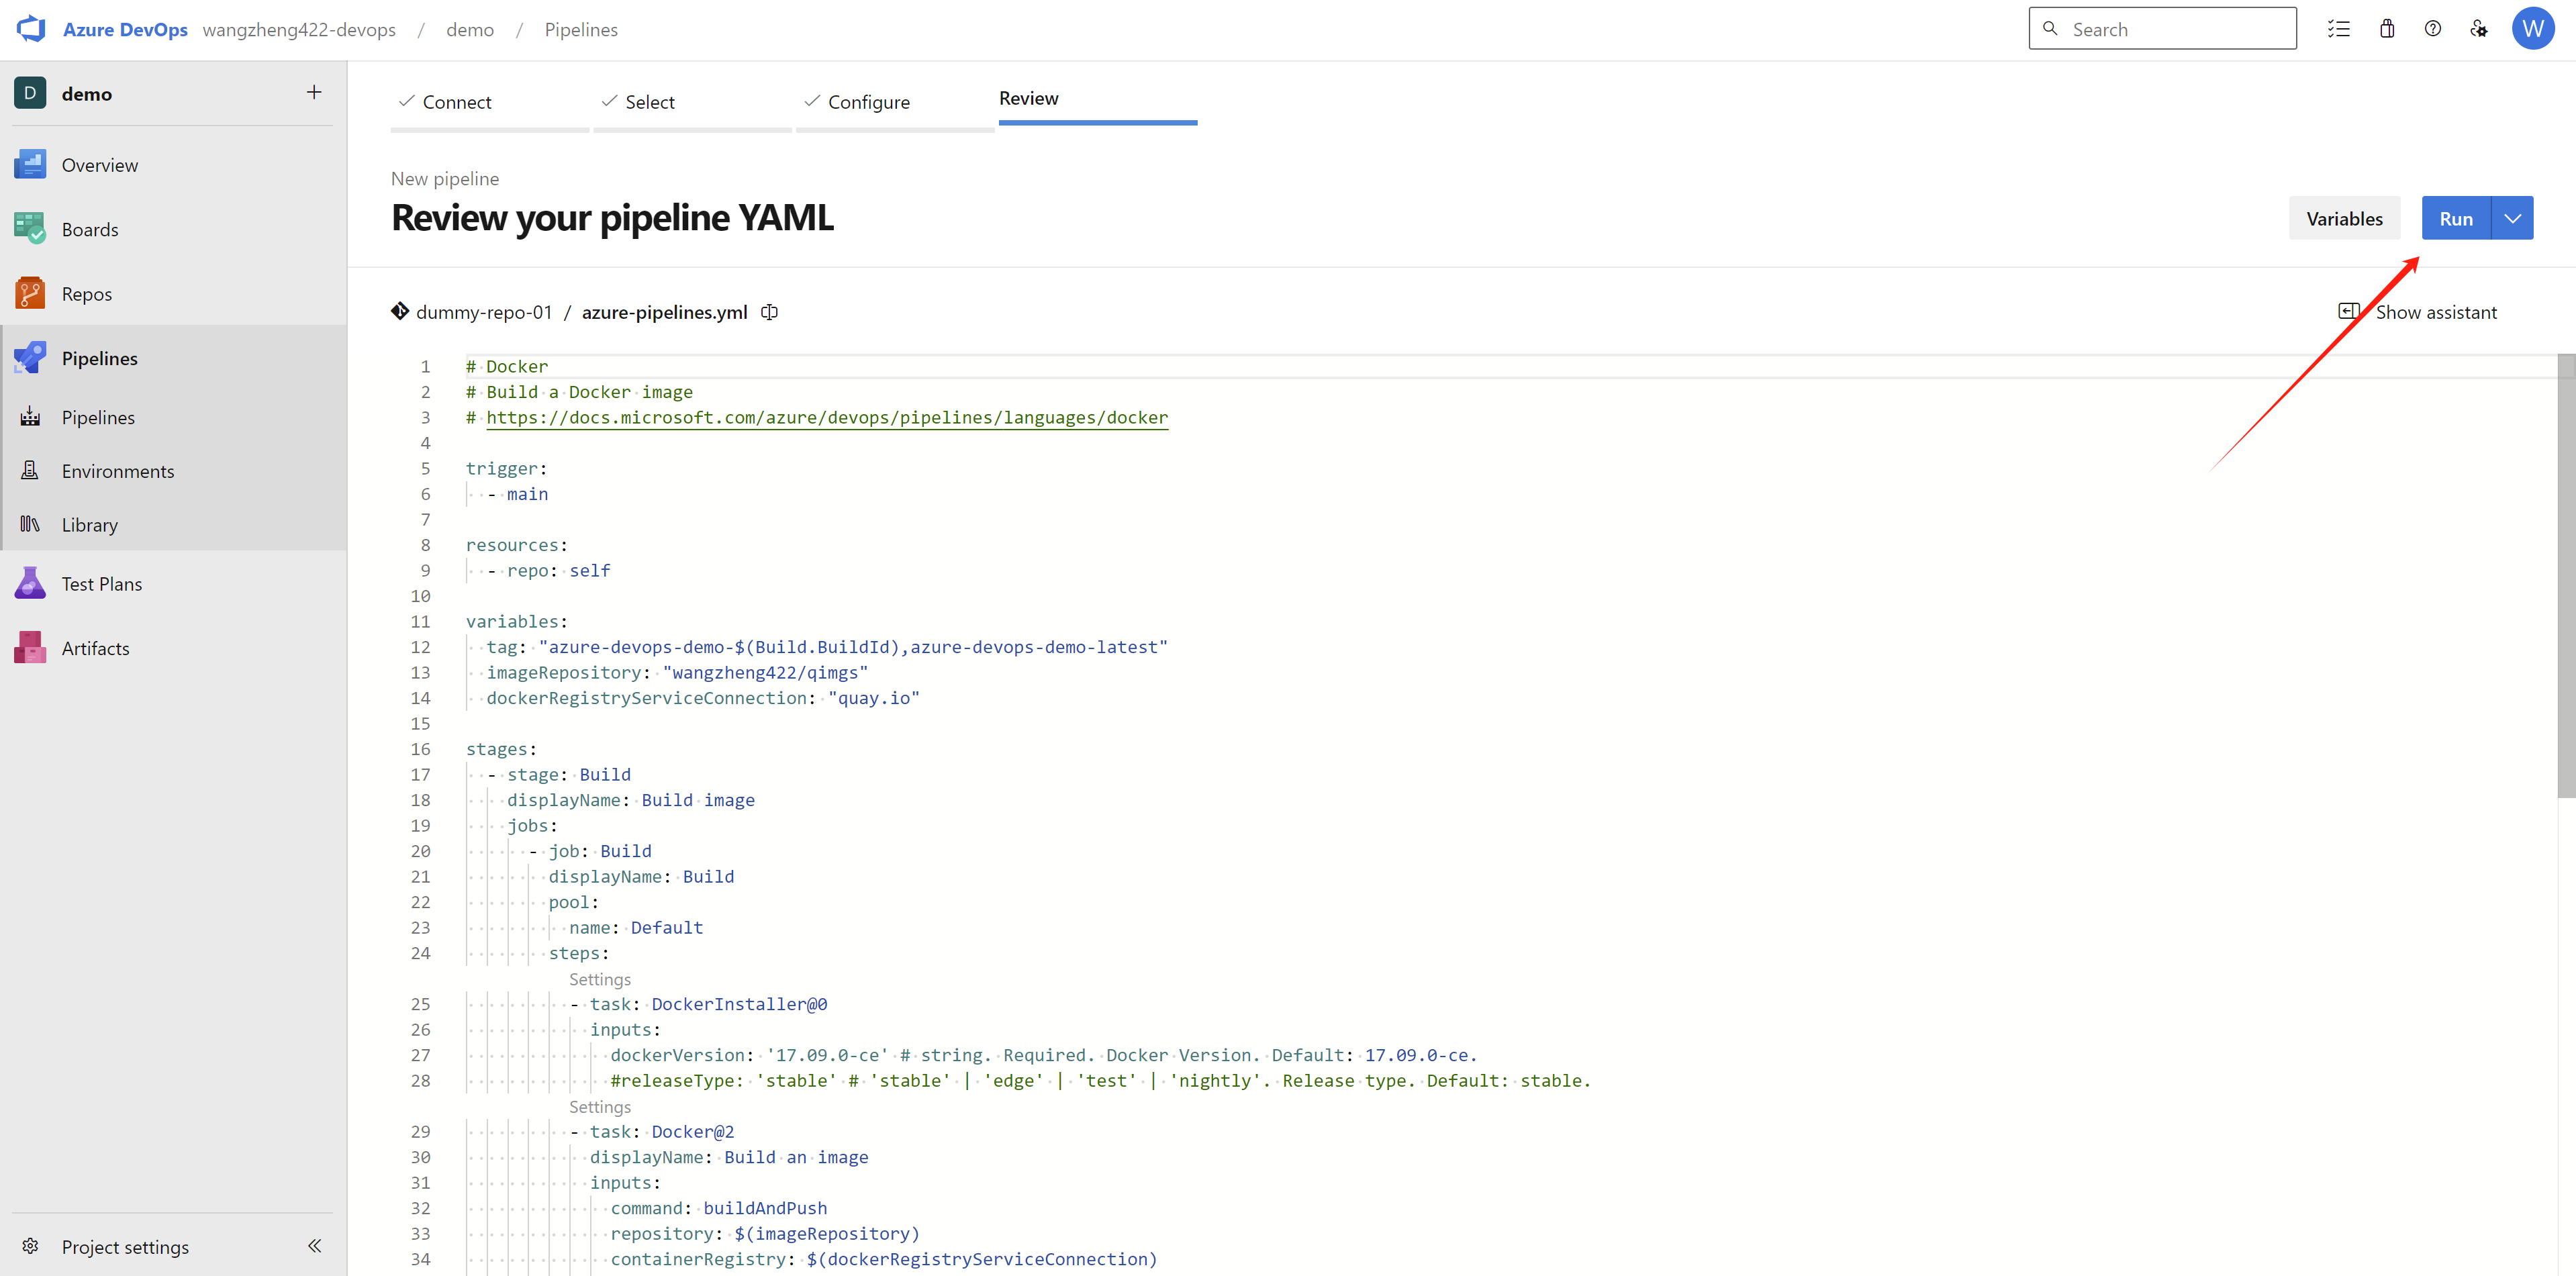Viewport: 2576px width, 1276px height.
Task: Open the Help question mark icon
Action: point(2433,29)
